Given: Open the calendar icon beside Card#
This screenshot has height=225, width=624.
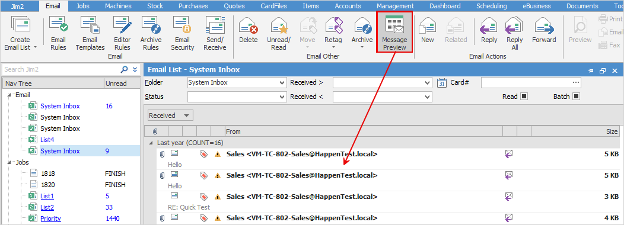Looking at the screenshot, I should (441, 83).
